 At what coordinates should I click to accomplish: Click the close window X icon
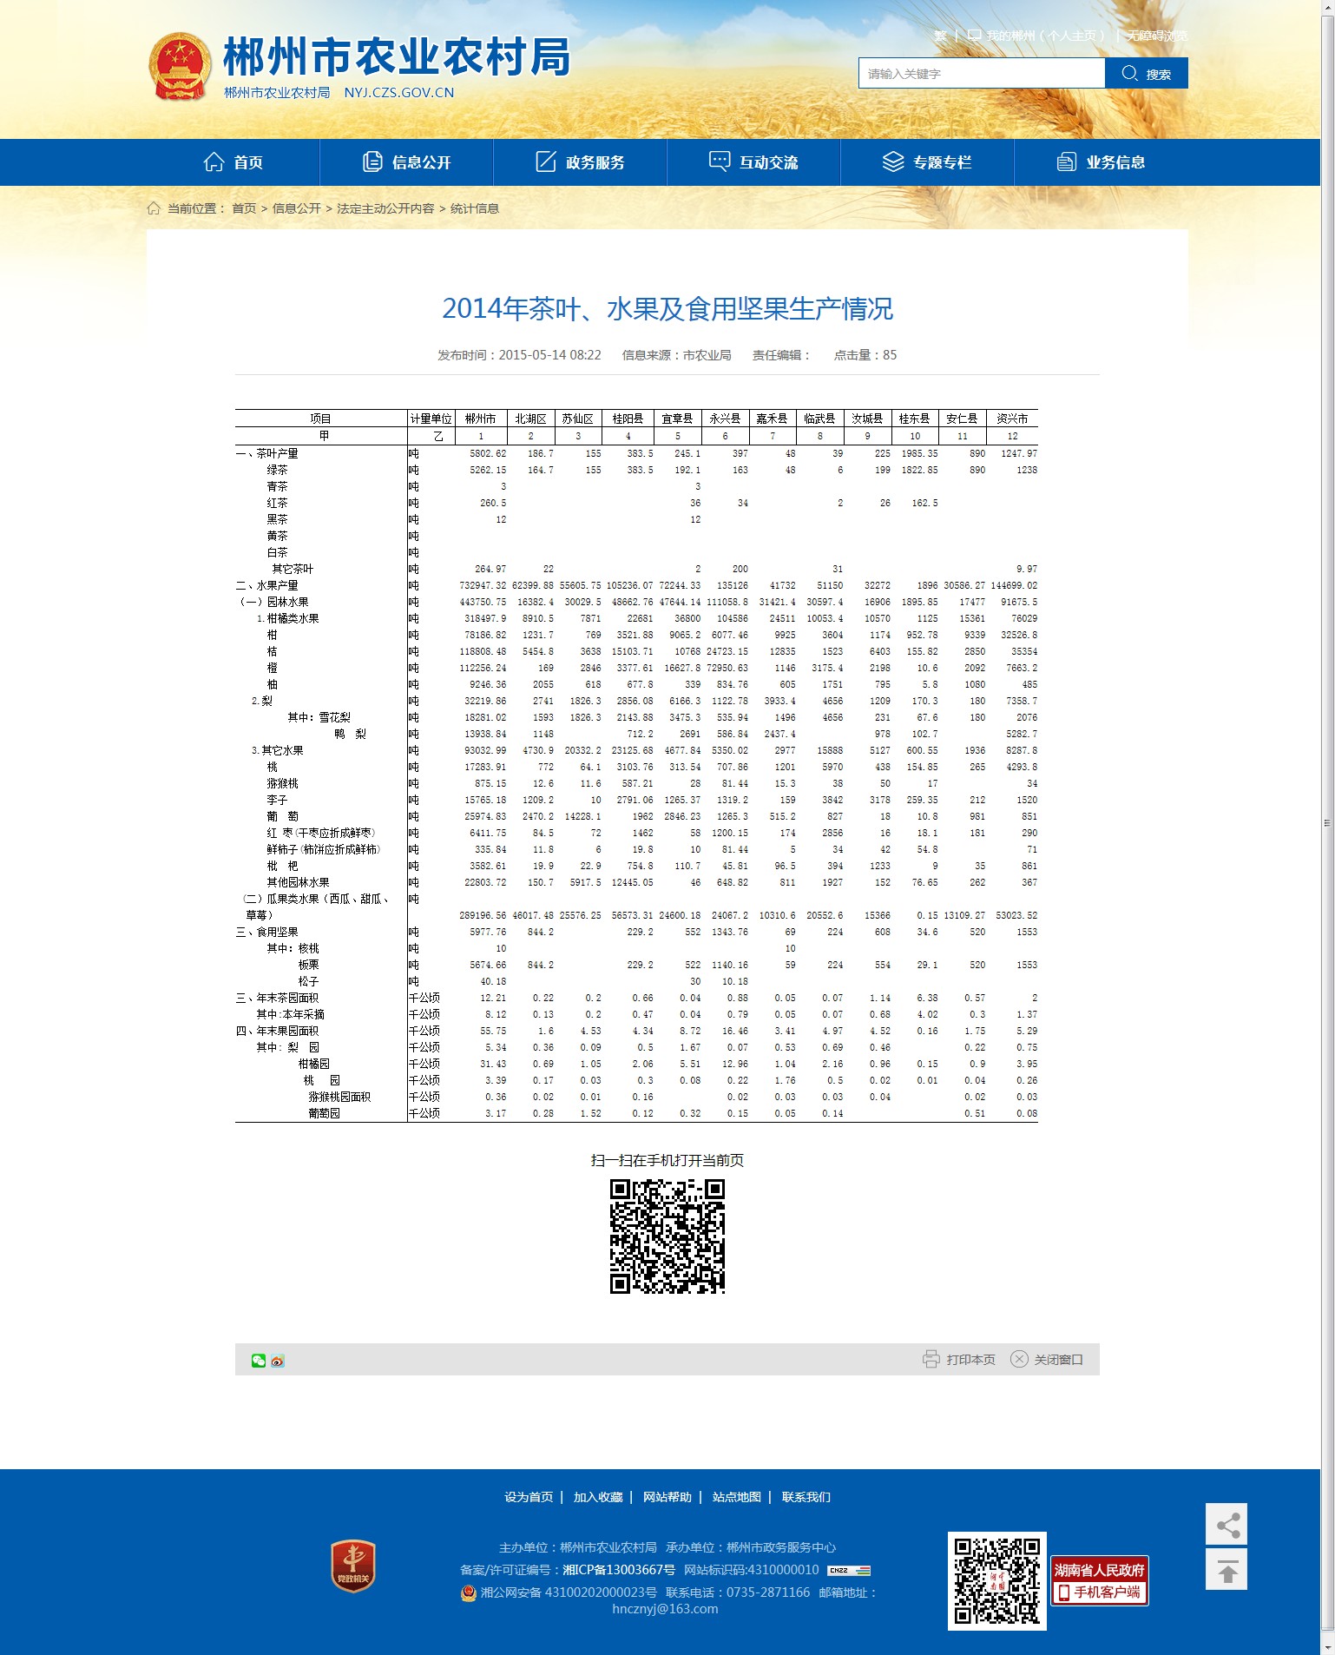tap(1019, 1360)
